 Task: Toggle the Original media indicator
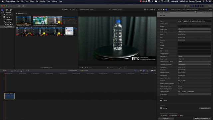pos(164,116)
